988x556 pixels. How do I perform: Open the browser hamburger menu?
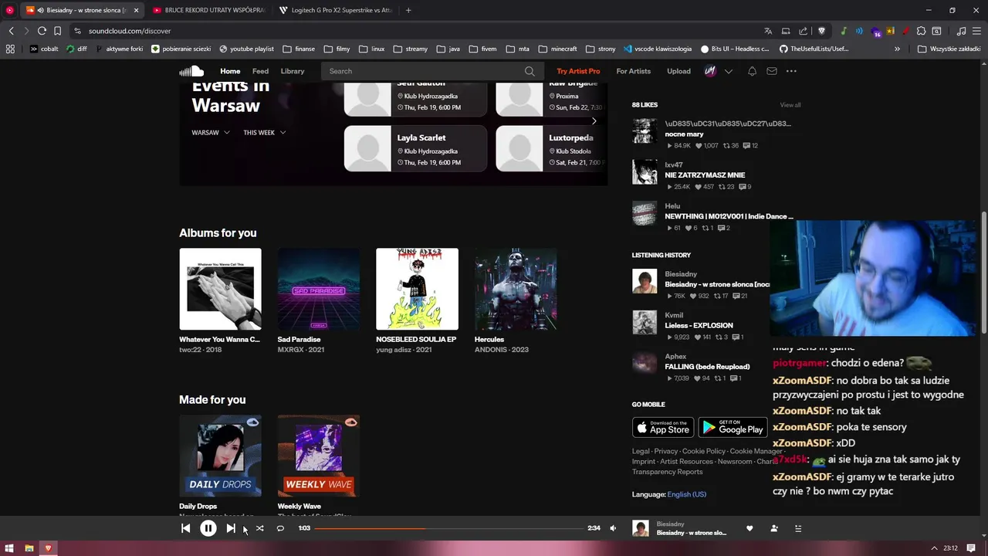click(x=976, y=31)
